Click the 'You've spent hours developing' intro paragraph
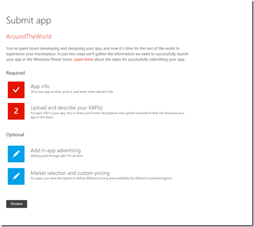254x227 pixels. pos(97,54)
